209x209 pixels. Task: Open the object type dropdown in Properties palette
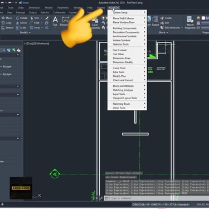(4, 50)
